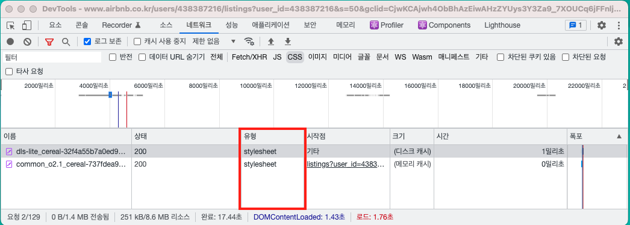This screenshot has width=630, height=225.
Task: Open the Lighthouse tab
Action: click(x=502, y=25)
